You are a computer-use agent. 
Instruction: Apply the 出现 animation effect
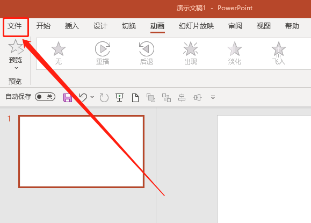pos(191,53)
